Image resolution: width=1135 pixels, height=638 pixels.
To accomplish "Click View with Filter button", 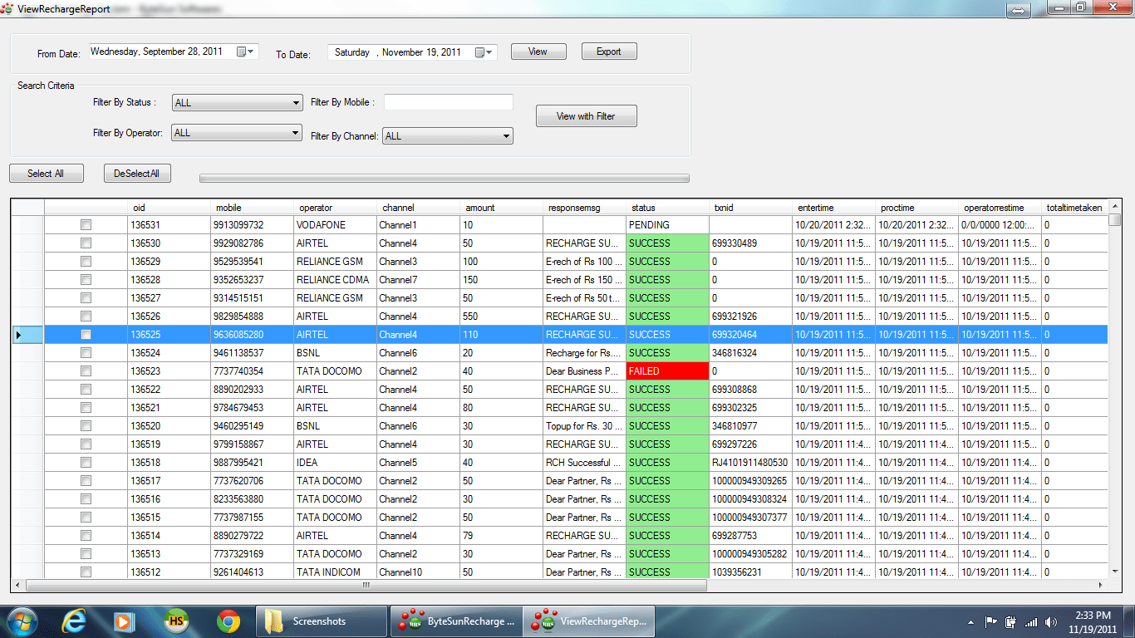I will pos(586,116).
